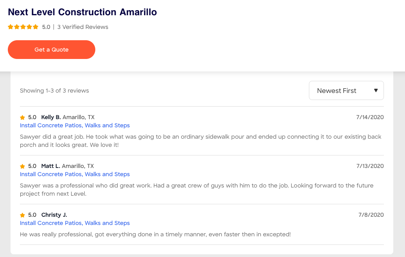Click Walks and Steps in Christy J.'s review

pos(107,223)
